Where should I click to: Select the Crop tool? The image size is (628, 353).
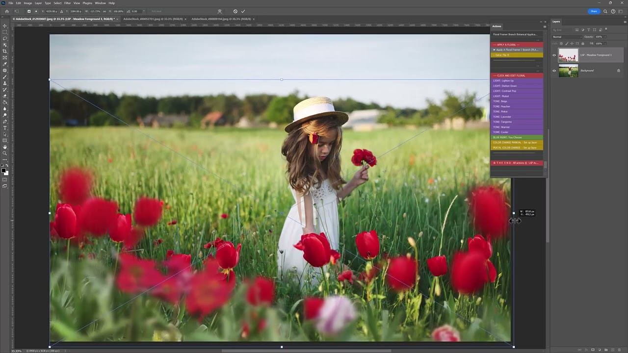pos(5,51)
